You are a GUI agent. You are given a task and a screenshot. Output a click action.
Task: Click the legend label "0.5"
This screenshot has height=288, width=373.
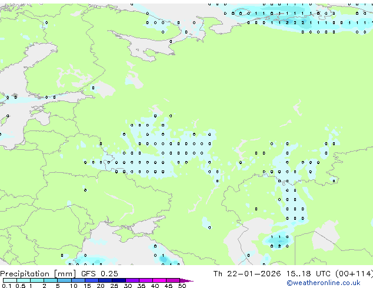pos(21,286)
